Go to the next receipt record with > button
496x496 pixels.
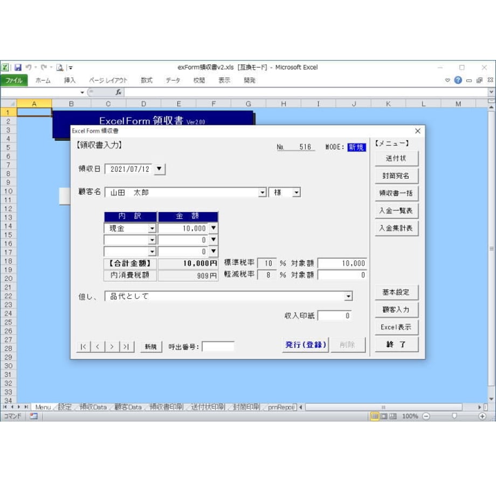pyautogui.click(x=112, y=347)
